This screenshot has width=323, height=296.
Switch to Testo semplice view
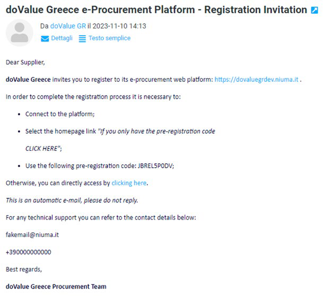pos(109,38)
